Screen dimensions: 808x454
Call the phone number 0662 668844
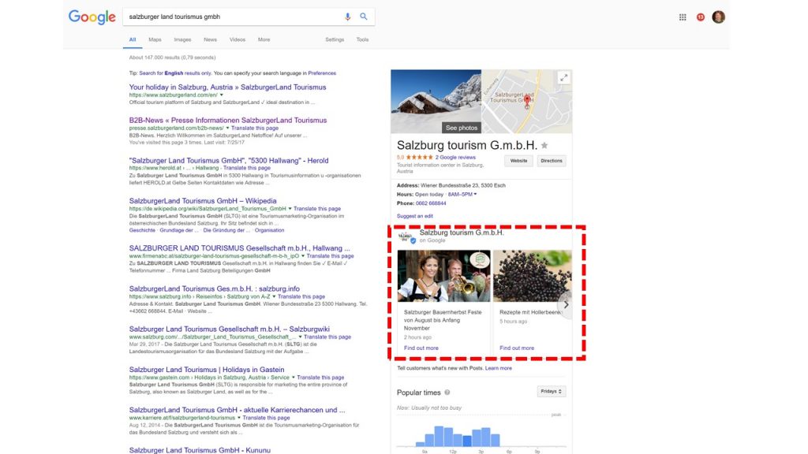431,203
